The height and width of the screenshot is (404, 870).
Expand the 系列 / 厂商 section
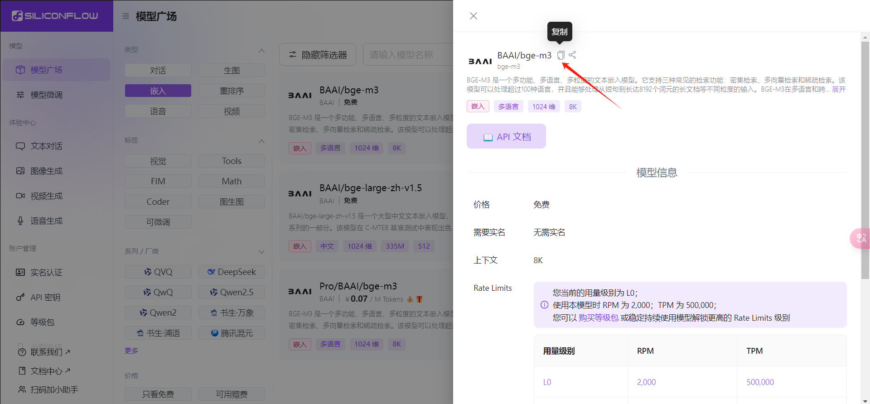click(x=261, y=252)
